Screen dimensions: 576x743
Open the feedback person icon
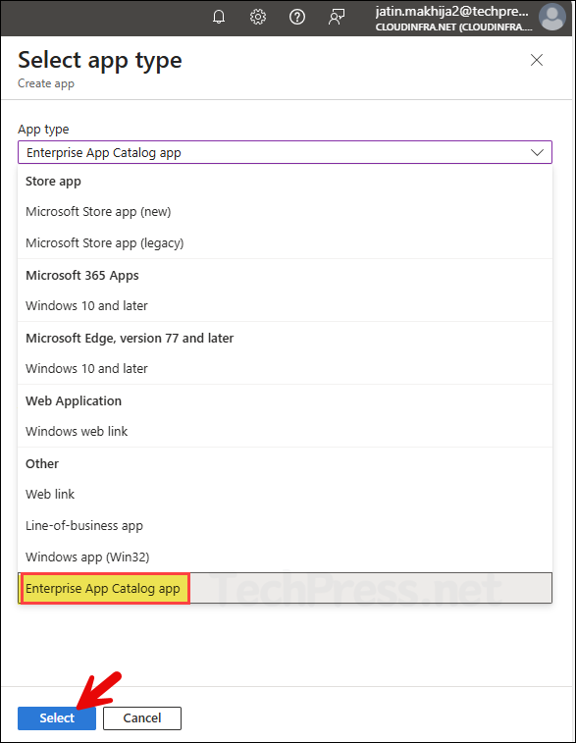click(337, 17)
